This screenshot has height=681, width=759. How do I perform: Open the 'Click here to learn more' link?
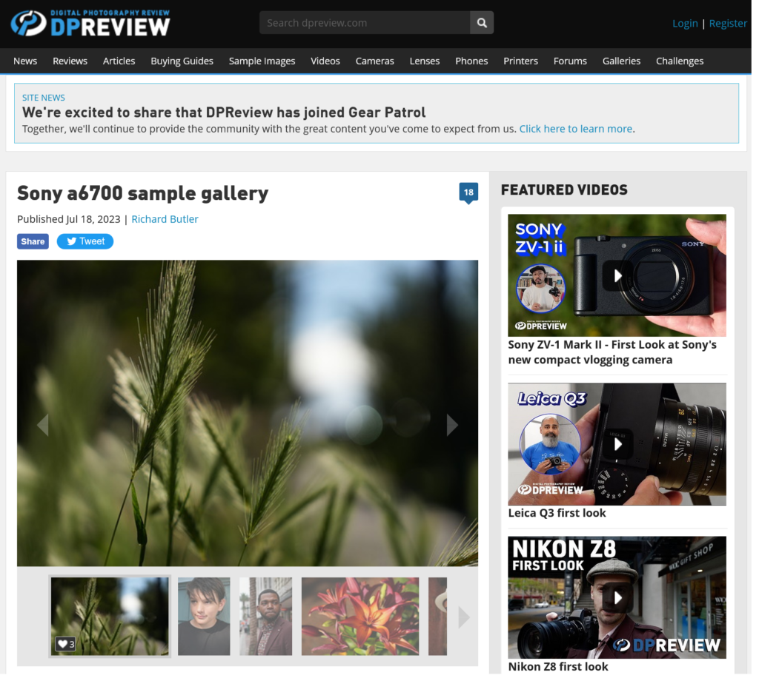(576, 129)
